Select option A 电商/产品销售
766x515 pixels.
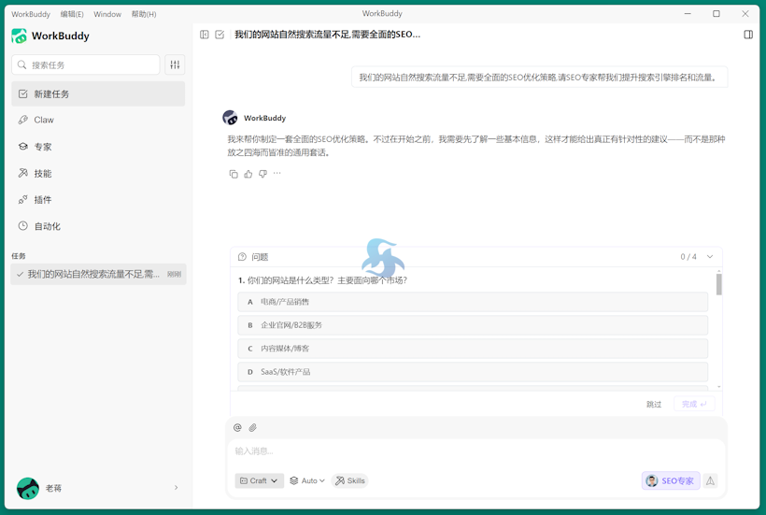click(473, 302)
